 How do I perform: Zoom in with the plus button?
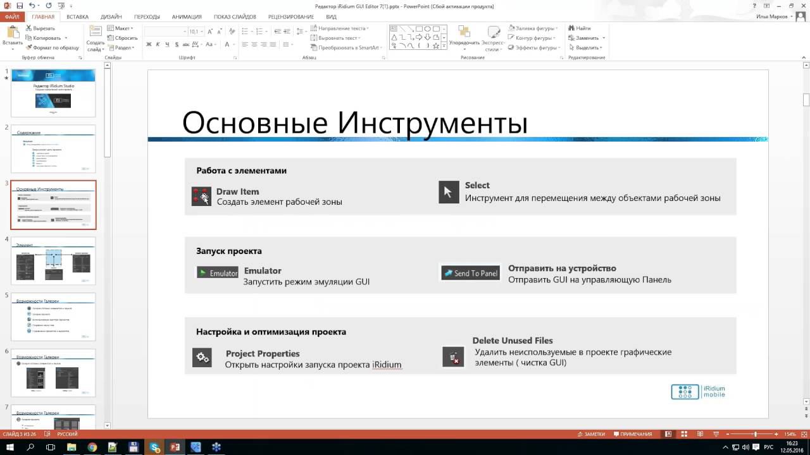776,434
